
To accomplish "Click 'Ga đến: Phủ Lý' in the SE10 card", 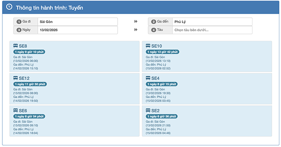I will click(x=156, y=64).
